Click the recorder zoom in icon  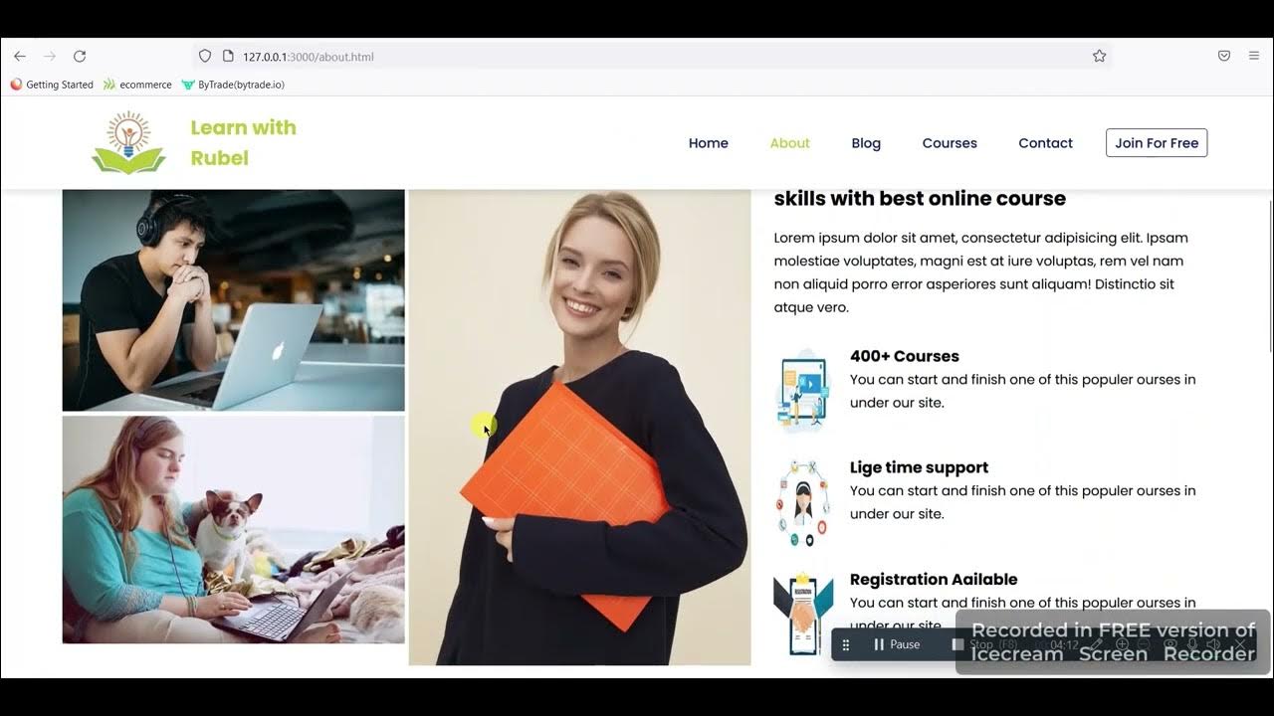pos(1122,644)
